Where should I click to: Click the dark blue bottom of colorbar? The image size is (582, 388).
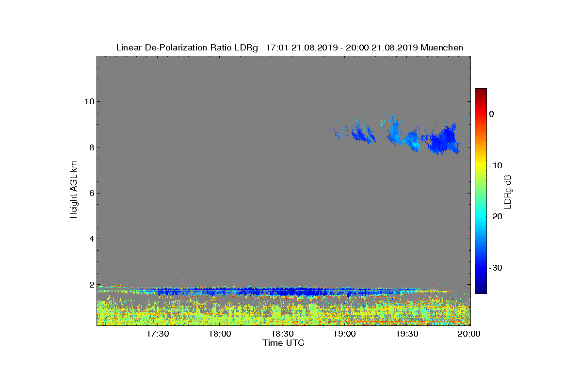click(481, 290)
